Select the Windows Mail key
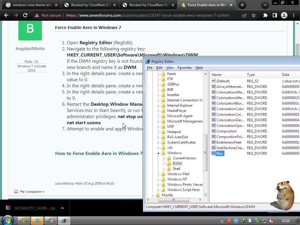 click(x=178, y=174)
